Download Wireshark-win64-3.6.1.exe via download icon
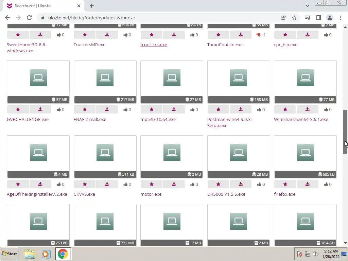The image size is (348, 261). [x=307, y=109]
